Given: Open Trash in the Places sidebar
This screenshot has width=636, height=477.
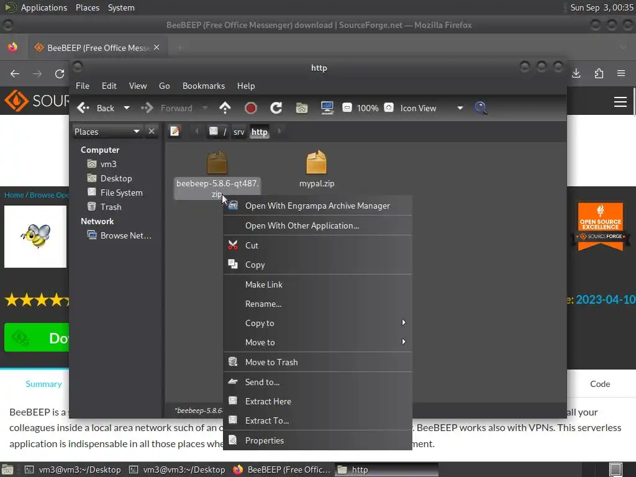Looking at the screenshot, I should click(x=104, y=207).
